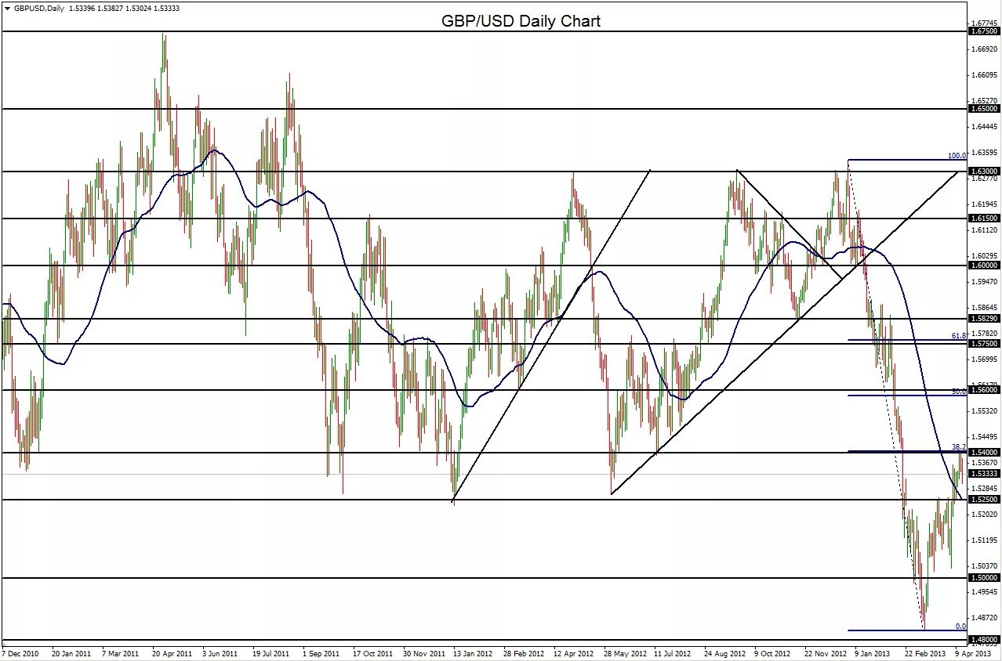This screenshot has width=1002, height=661.
Task: Click the 12 Apr 2012 date label
Action: coord(574,652)
